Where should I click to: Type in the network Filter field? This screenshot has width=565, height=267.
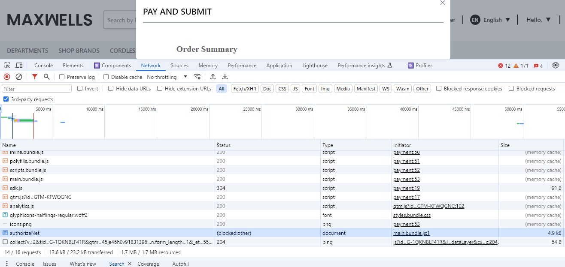click(x=37, y=89)
